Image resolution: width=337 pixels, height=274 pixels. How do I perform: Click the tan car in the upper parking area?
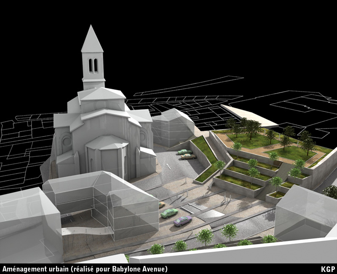pyautogui.click(x=188, y=157)
